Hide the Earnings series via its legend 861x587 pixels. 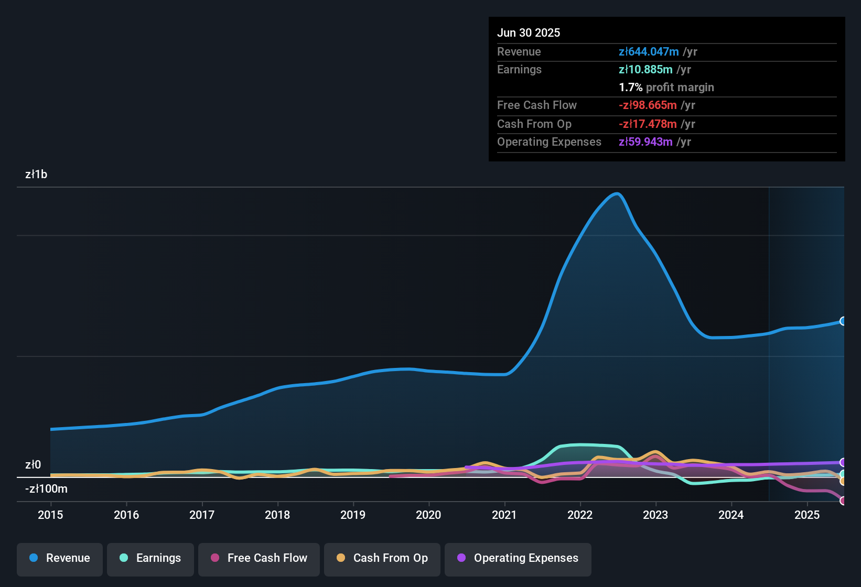tap(150, 558)
